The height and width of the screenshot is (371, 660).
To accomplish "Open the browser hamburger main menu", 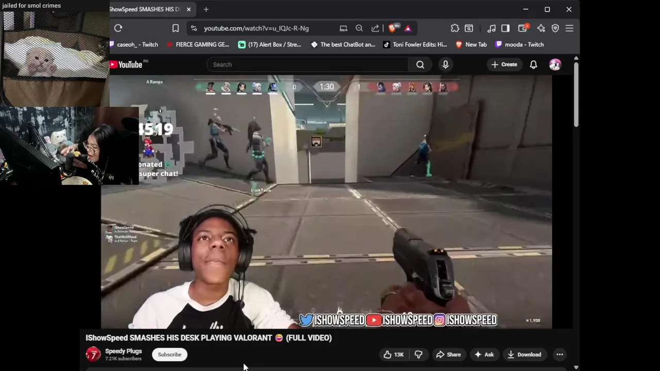I will [x=569, y=28].
